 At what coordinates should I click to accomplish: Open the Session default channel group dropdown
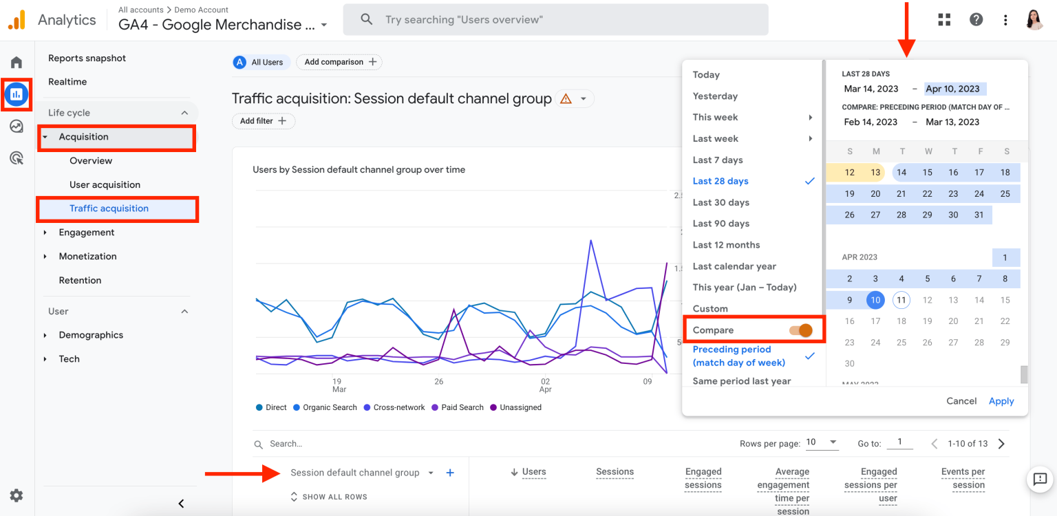coord(430,473)
